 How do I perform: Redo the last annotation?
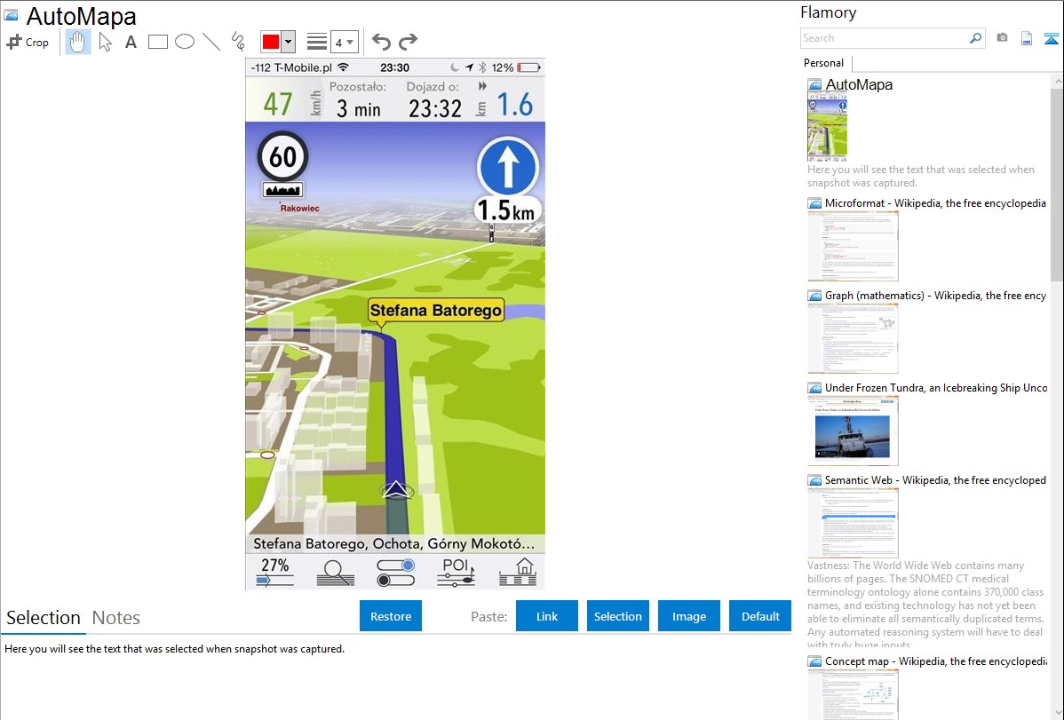coord(408,42)
